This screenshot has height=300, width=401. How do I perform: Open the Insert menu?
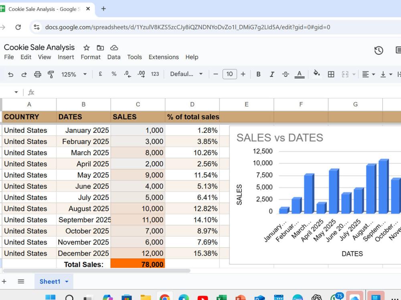coord(66,57)
